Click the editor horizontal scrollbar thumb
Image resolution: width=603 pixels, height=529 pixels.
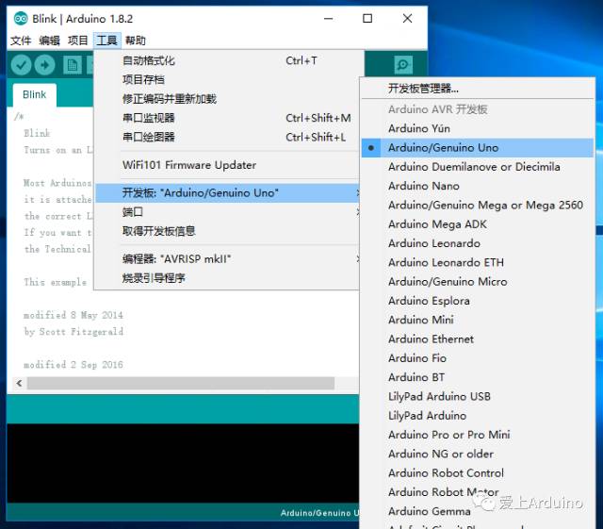[x=180, y=383]
